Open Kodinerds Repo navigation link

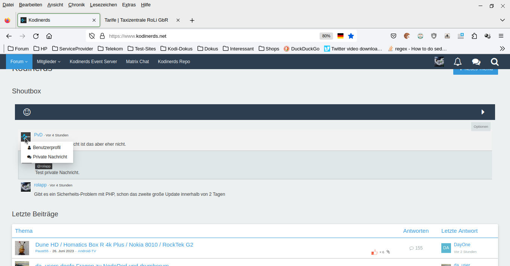pos(174,62)
